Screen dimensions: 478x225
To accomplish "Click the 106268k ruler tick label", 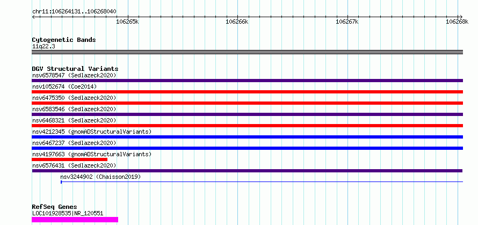I will [x=457, y=21].
